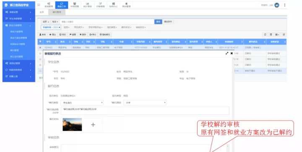Click into the keyword search input field

tap(107, 22)
